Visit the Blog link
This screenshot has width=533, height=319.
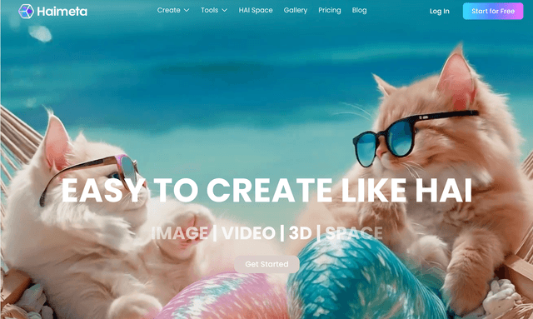coord(359,10)
